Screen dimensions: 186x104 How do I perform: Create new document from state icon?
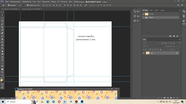click(x=170, y=36)
